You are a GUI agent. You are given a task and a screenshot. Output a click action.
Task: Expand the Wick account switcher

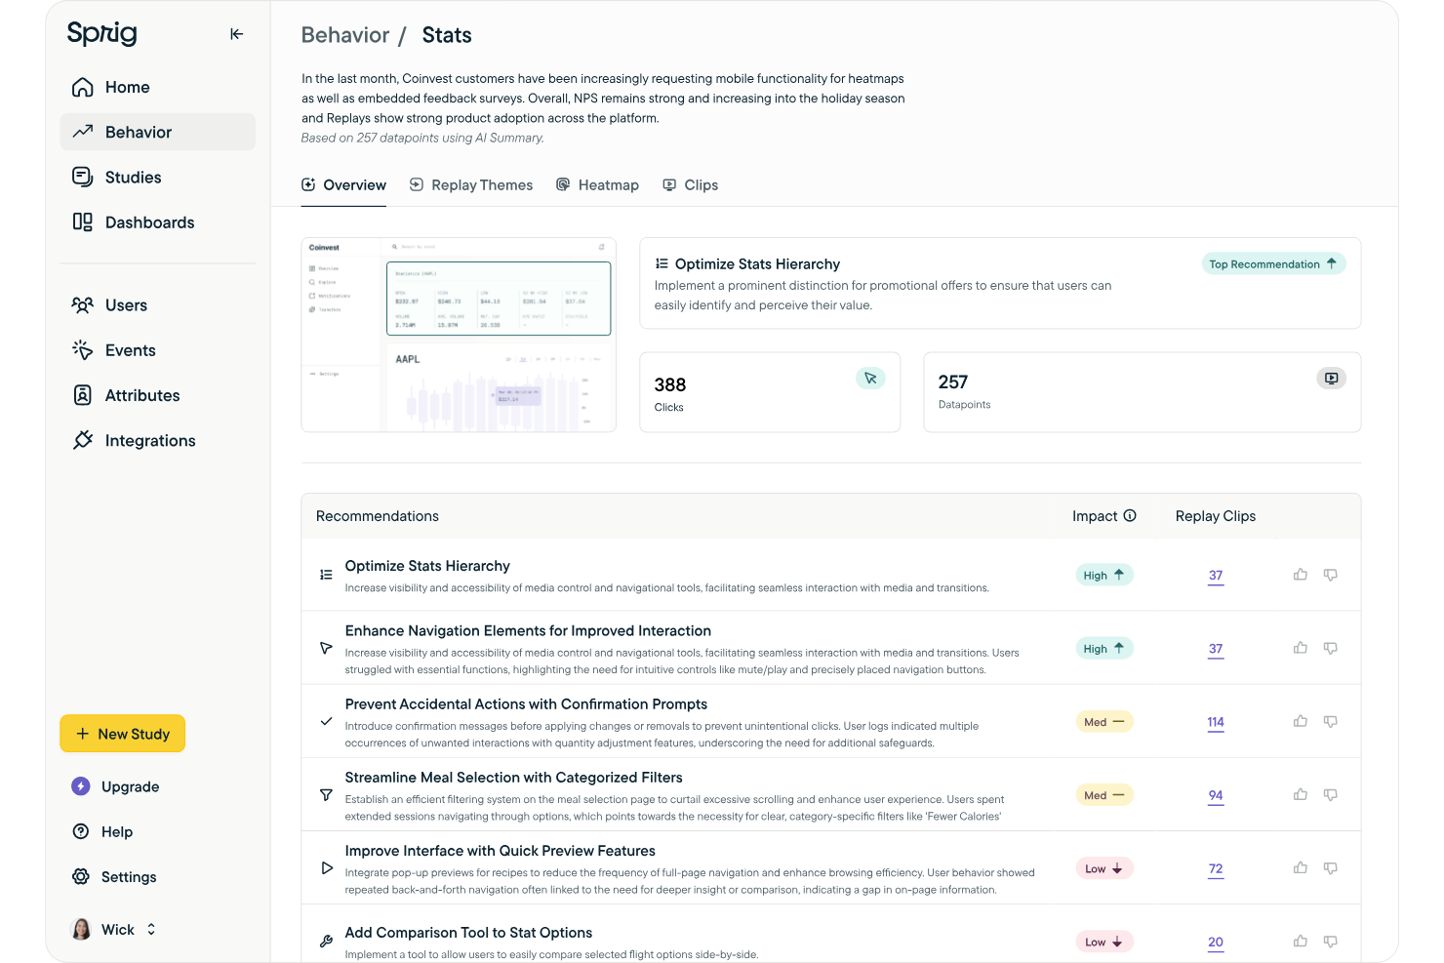151,930
